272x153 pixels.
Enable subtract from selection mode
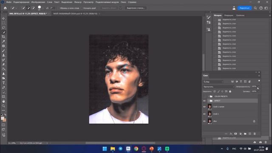[33, 8]
